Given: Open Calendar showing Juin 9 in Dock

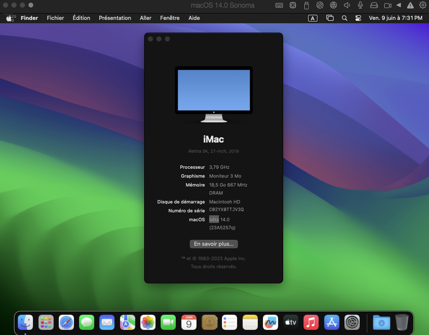Looking at the screenshot, I should (189, 322).
